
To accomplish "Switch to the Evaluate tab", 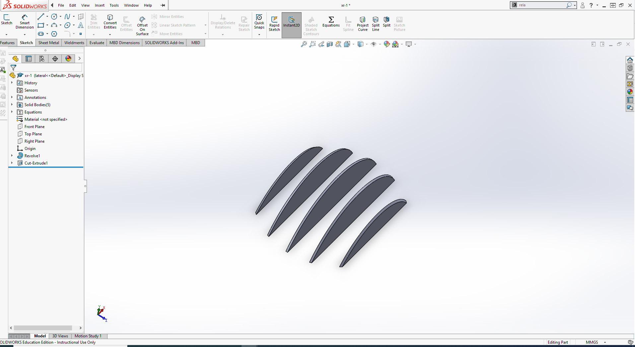I will (97, 43).
